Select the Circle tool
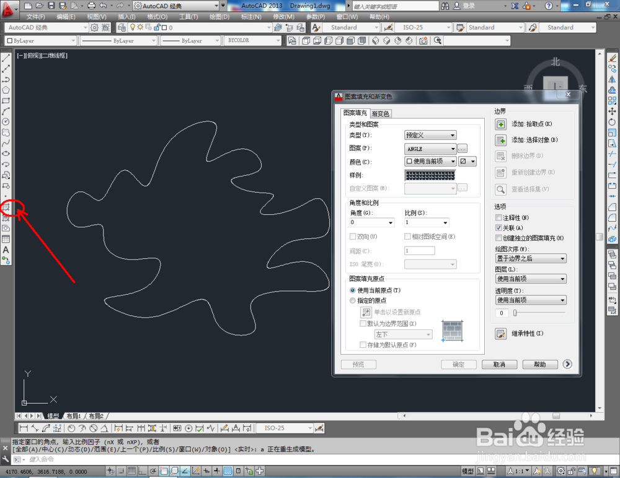Viewport: 620px width, 478px height. (x=6, y=122)
